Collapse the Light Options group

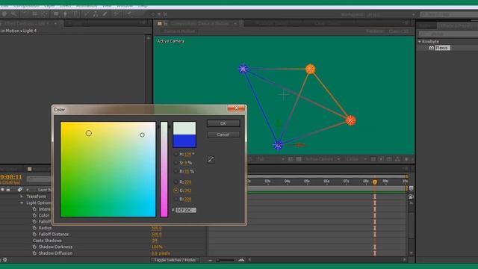pyautogui.click(x=22, y=202)
